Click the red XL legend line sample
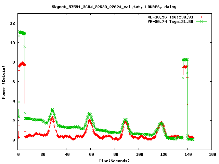The height and width of the screenshot is (164, 219). [201, 17]
